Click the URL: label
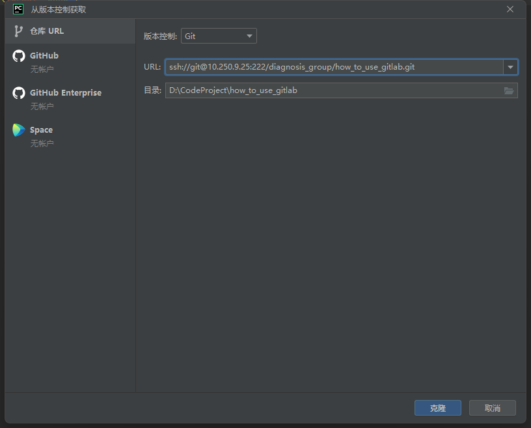Viewport: 531px width, 428px height. tap(152, 67)
